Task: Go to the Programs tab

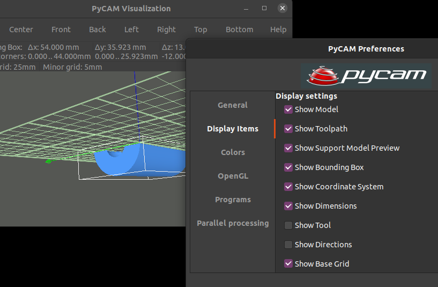Action: click(233, 200)
